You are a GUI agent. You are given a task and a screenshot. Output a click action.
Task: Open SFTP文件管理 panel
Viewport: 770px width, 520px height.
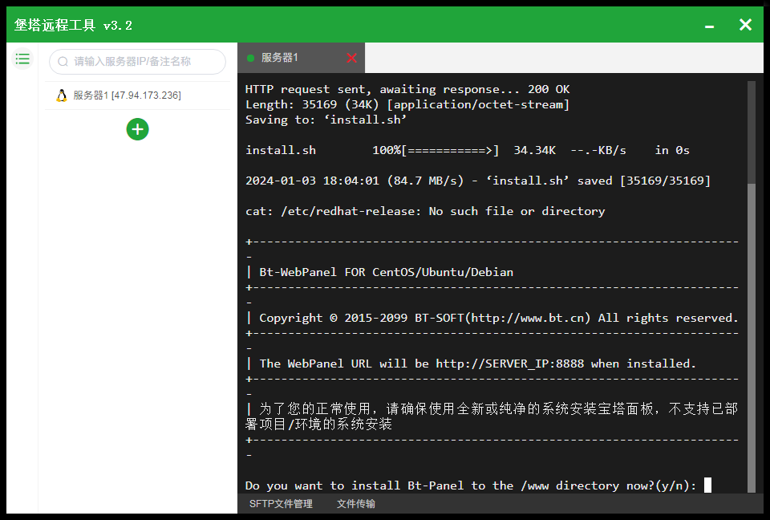point(281,504)
